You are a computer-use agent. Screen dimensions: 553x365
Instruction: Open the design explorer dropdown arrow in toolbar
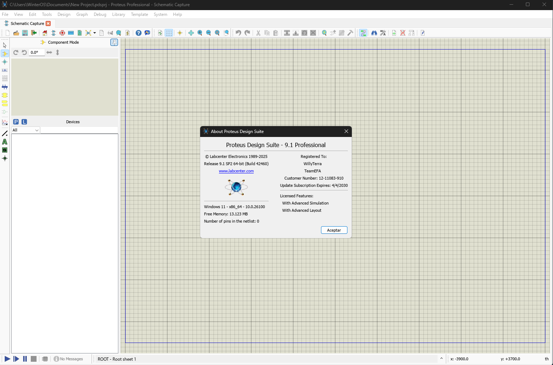[x=94, y=33]
